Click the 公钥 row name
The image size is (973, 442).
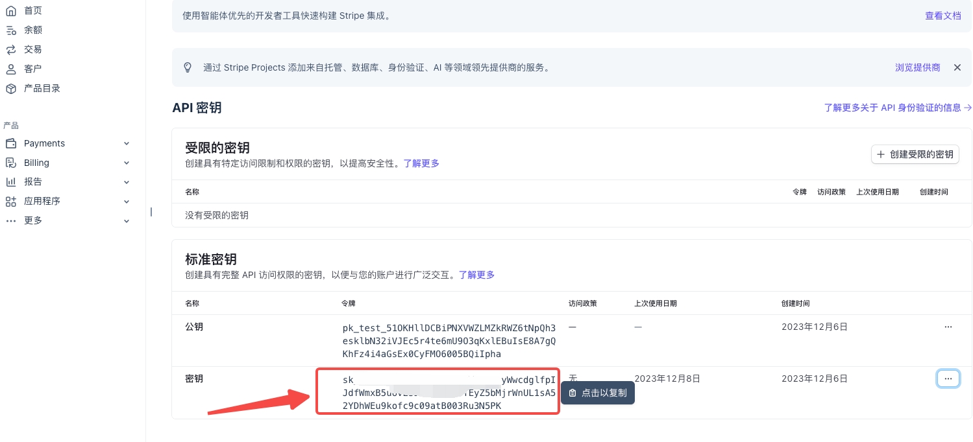tap(194, 327)
